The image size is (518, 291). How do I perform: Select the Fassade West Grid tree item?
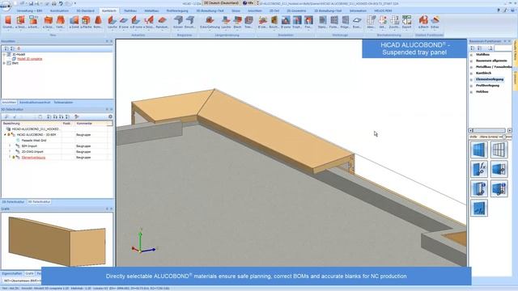34,140
